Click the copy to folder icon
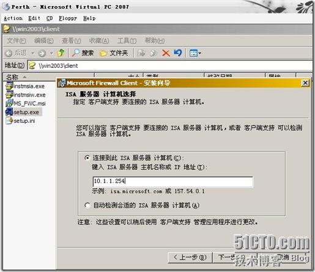The width and height of the screenshot is (315, 272). pos(153,53)
